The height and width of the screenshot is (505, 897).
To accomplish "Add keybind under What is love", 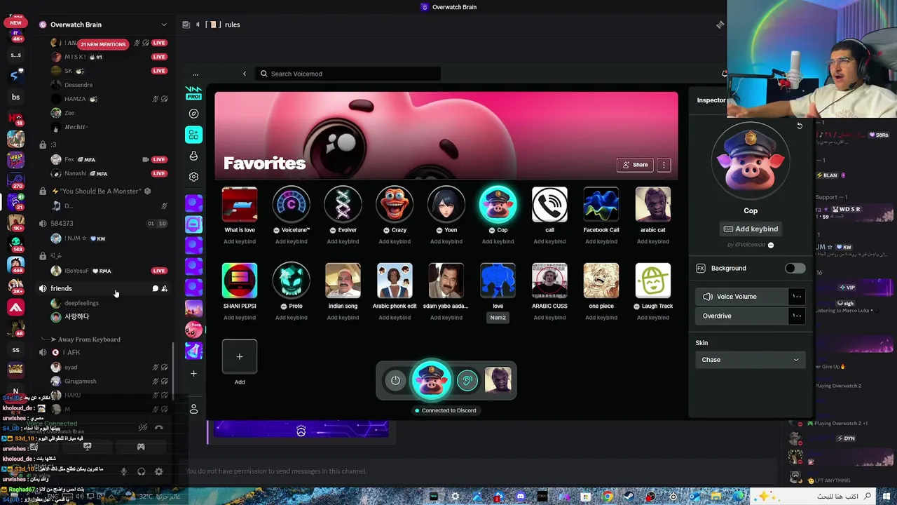I will click(x=240, y=241).
